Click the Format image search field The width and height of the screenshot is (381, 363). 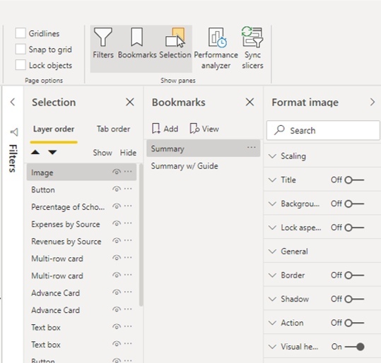tap(323, 131)
